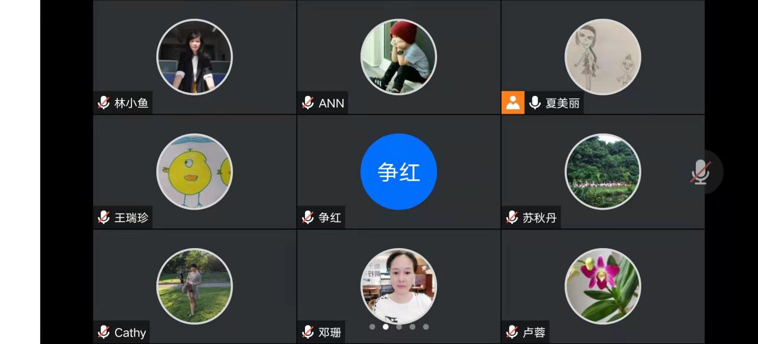This screenshot has width=758, height=344.
Task: Select ANN's red-hat child avatar
Action: pos(399,57)
